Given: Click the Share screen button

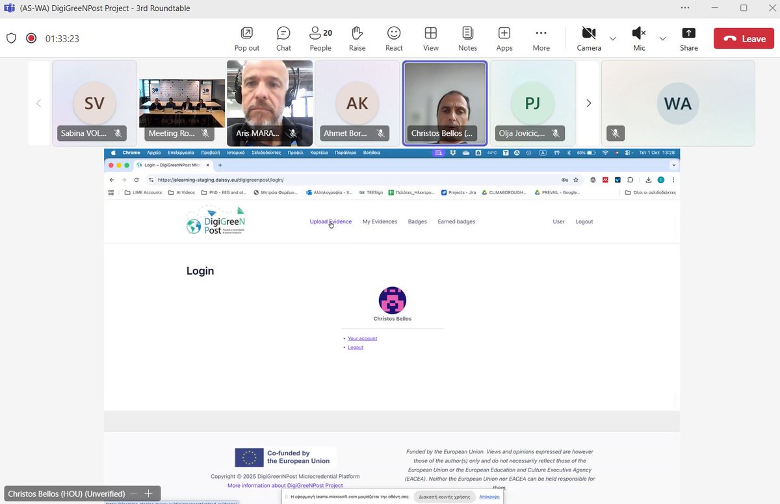Looking at the screenshot, I should [689, 38].
